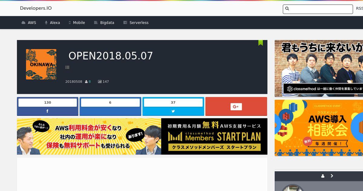
Task: Open the classmethod recruitment banner
Action: 319,69
